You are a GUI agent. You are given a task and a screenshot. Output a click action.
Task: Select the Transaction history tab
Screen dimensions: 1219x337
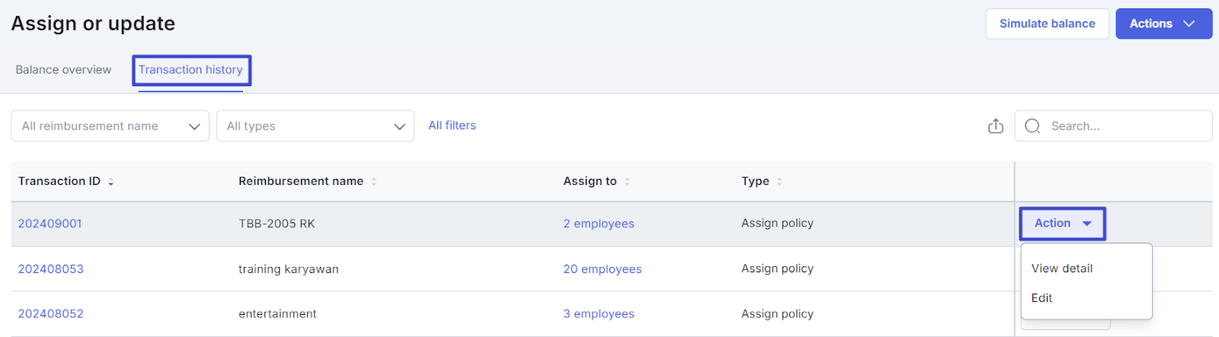190,70
